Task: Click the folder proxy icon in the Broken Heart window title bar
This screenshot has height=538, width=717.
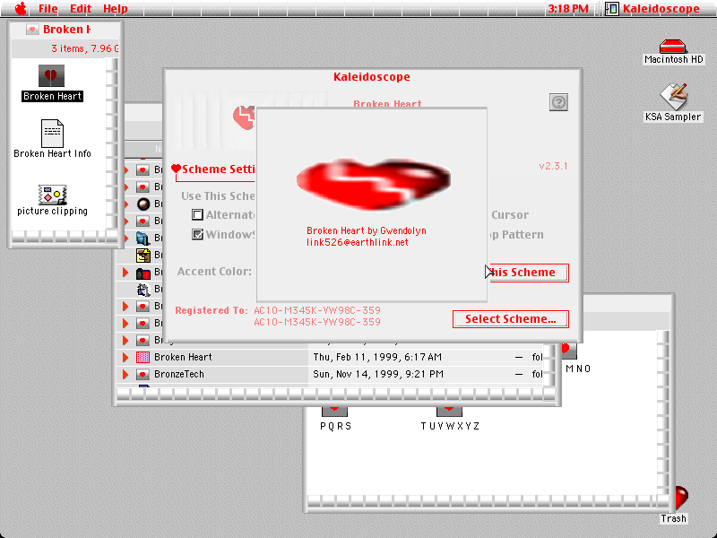Action: (32, 30)
